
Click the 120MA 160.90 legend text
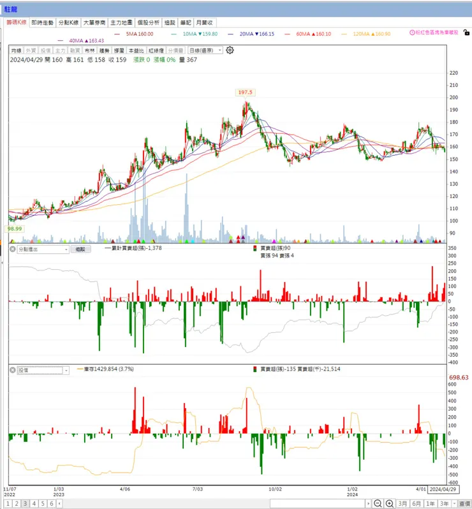tap(372, 34)
